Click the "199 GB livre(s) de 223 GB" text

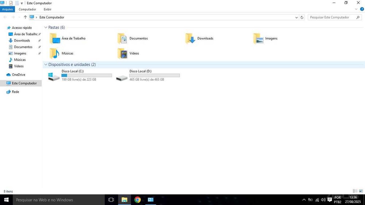click(x=79, y=80)
